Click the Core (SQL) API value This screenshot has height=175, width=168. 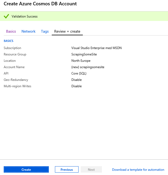pos(79,73)
